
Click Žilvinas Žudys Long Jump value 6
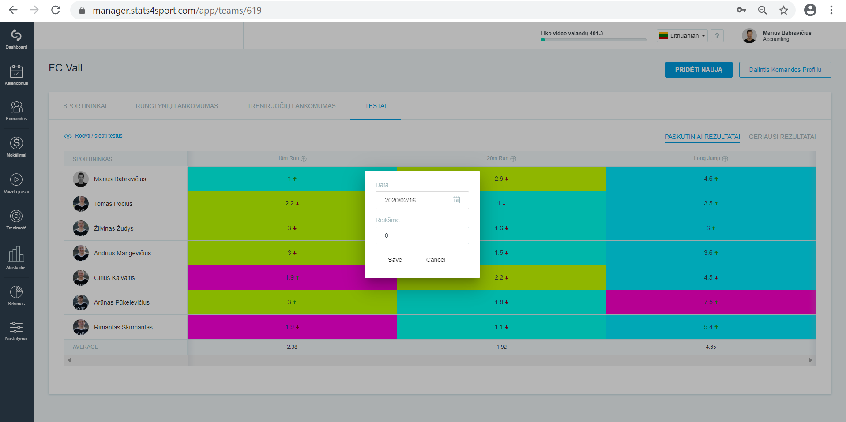click(x=711, y=228)
